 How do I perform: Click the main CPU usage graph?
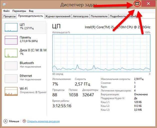coord(101,53)
